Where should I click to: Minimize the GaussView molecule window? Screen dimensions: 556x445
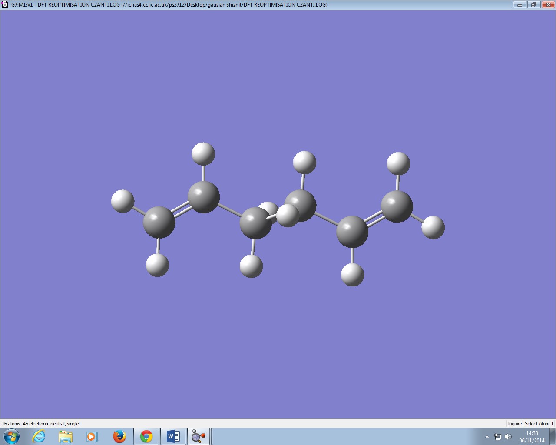520,5
